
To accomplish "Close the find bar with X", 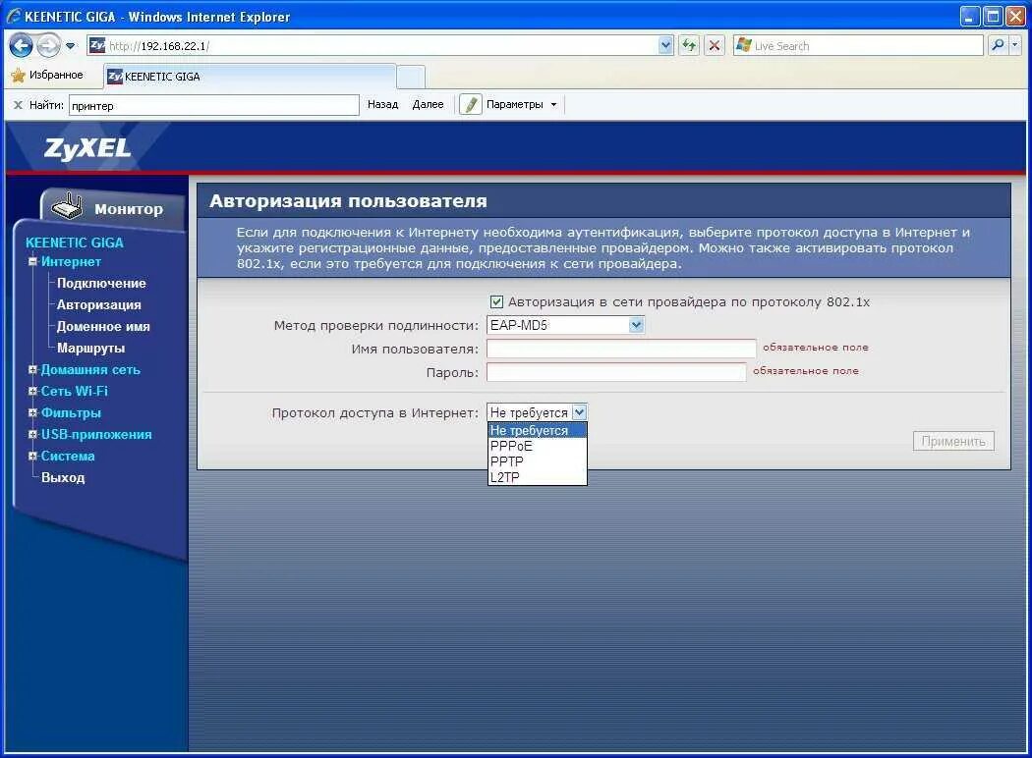I will (18, 104).
